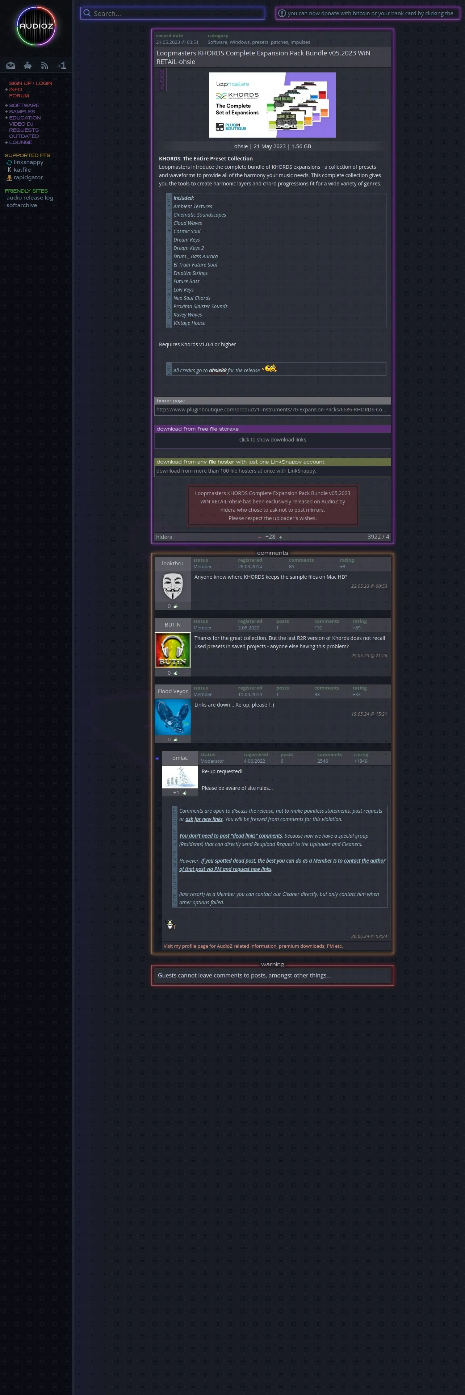Click thumbs-up under Flood Veyor's avatar

pos(175,739)
